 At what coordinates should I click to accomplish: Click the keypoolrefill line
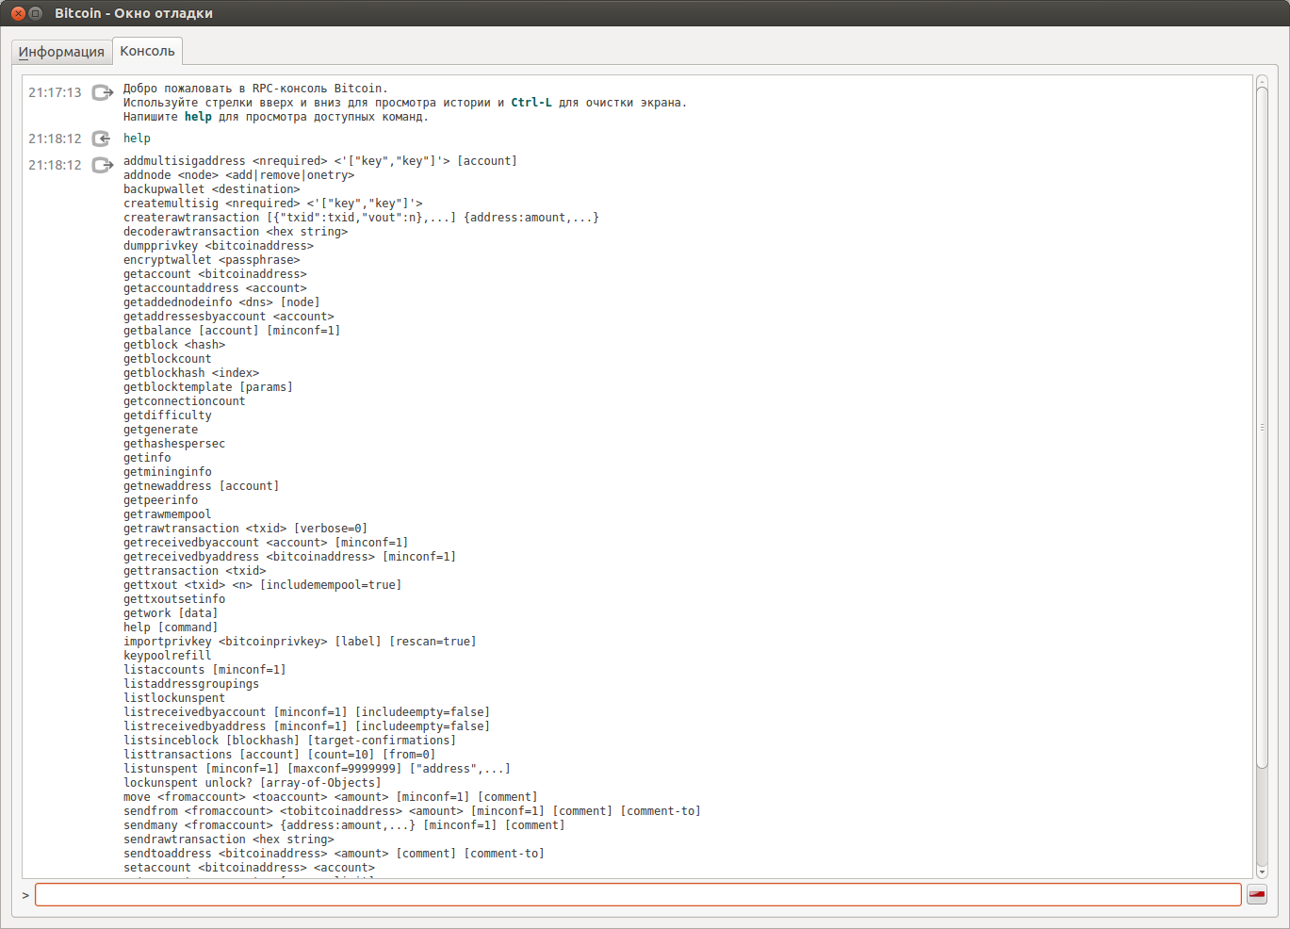(x=168, y=656)
